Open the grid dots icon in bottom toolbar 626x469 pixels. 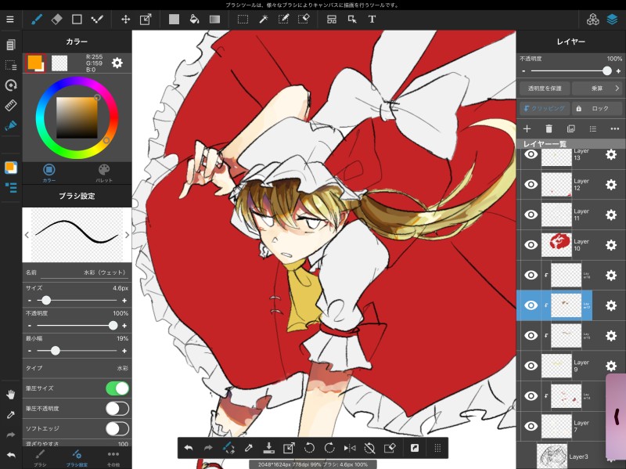pyautogui.click(x=437, y=448)
